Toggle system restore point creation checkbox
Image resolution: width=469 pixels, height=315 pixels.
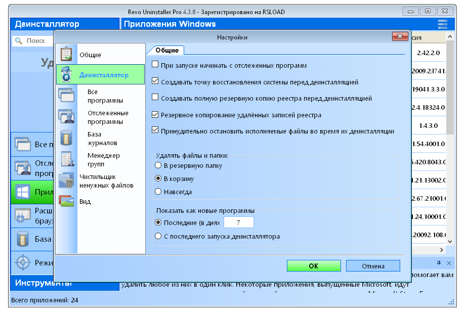(155, 81)
